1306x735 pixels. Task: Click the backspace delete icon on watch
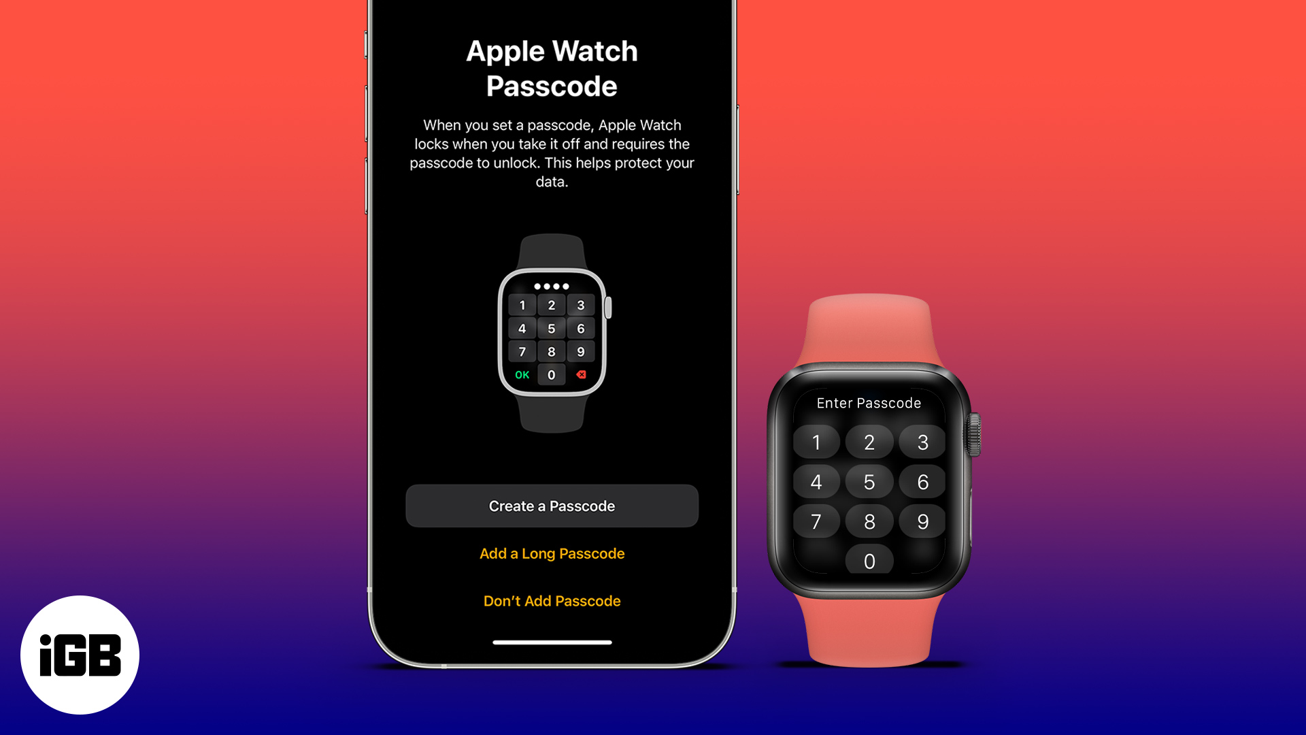582,375
